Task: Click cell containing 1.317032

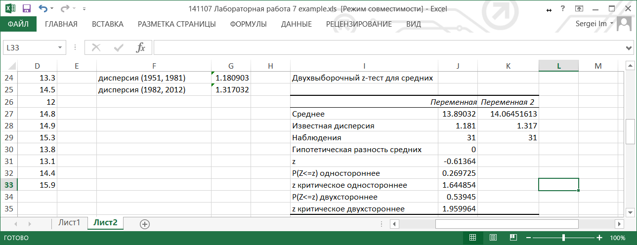Action: 231,90
